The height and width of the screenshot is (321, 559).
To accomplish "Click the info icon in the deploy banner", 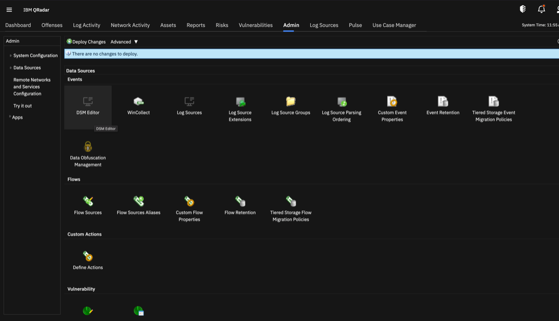I will tap(68, 53).
